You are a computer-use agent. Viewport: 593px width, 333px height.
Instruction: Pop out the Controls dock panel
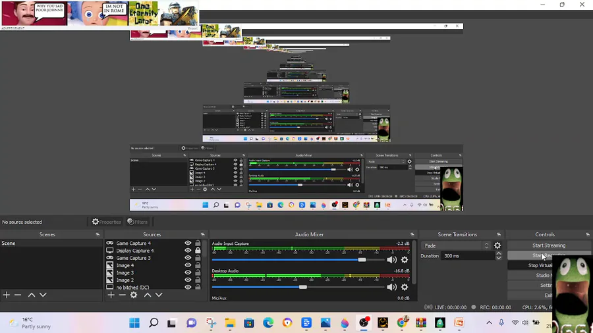pyautogui.click(x=588, y=234)
